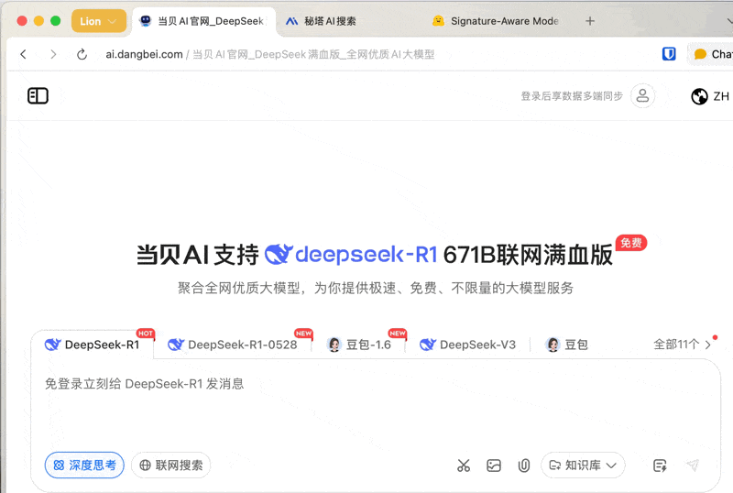Select the DeepSeek-R1 model tab

(93, 345)
